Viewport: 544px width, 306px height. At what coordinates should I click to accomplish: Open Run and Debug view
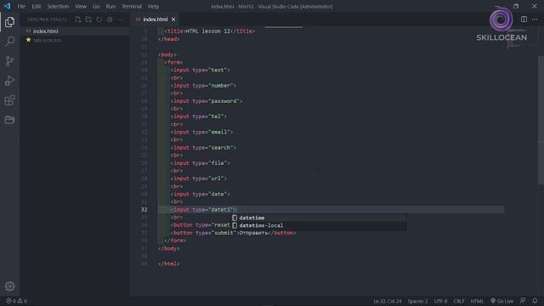tap(9, 81)
